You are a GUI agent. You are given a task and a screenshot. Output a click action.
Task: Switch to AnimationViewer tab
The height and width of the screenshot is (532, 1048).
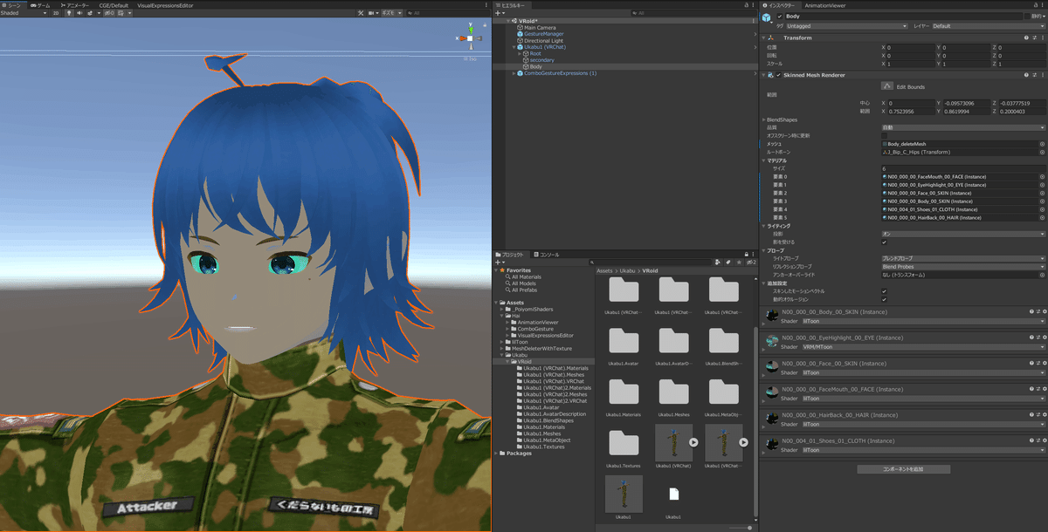tap(824, 5)
